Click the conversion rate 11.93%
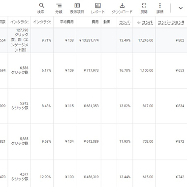The image size is (187, 187). [x=125, y=141]
